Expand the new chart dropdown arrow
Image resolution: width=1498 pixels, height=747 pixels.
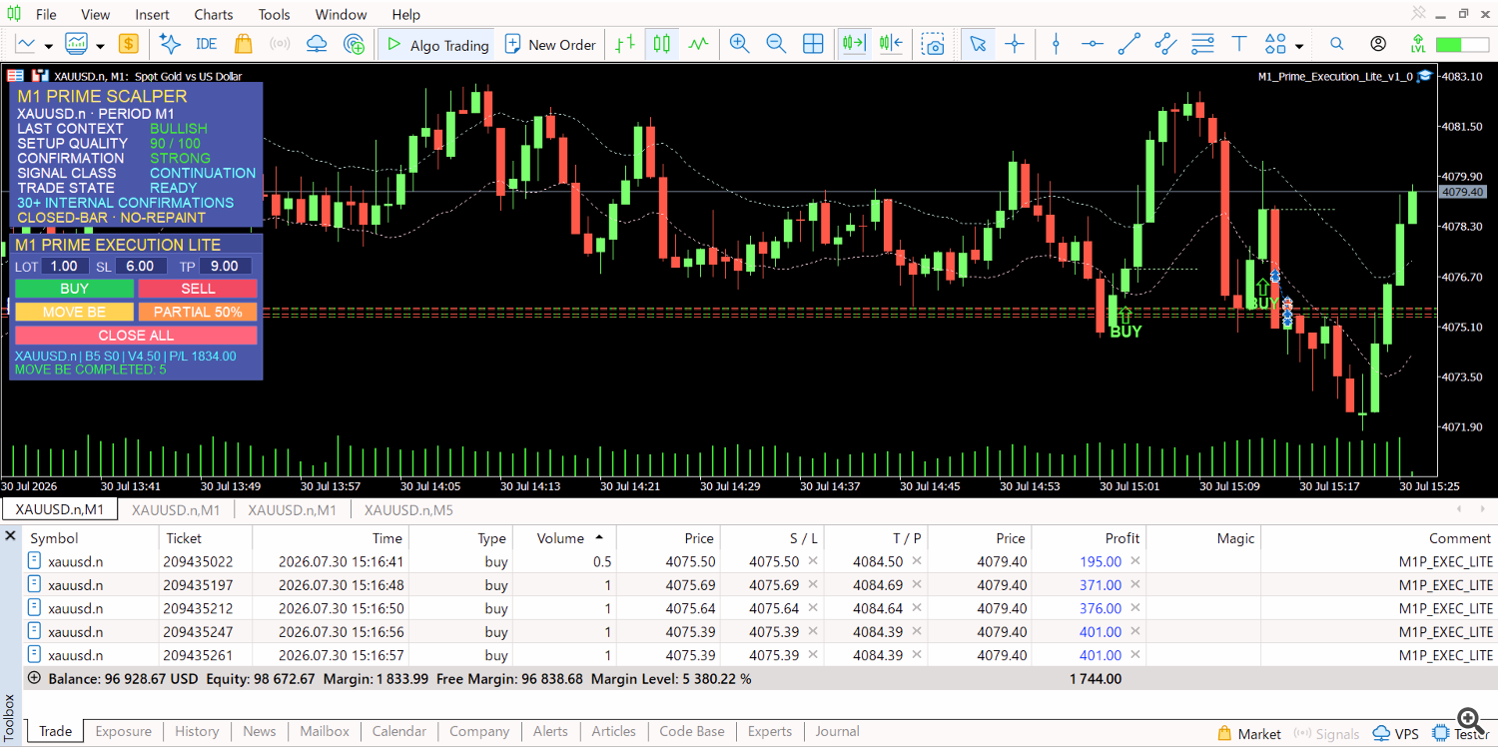[50, 45]
